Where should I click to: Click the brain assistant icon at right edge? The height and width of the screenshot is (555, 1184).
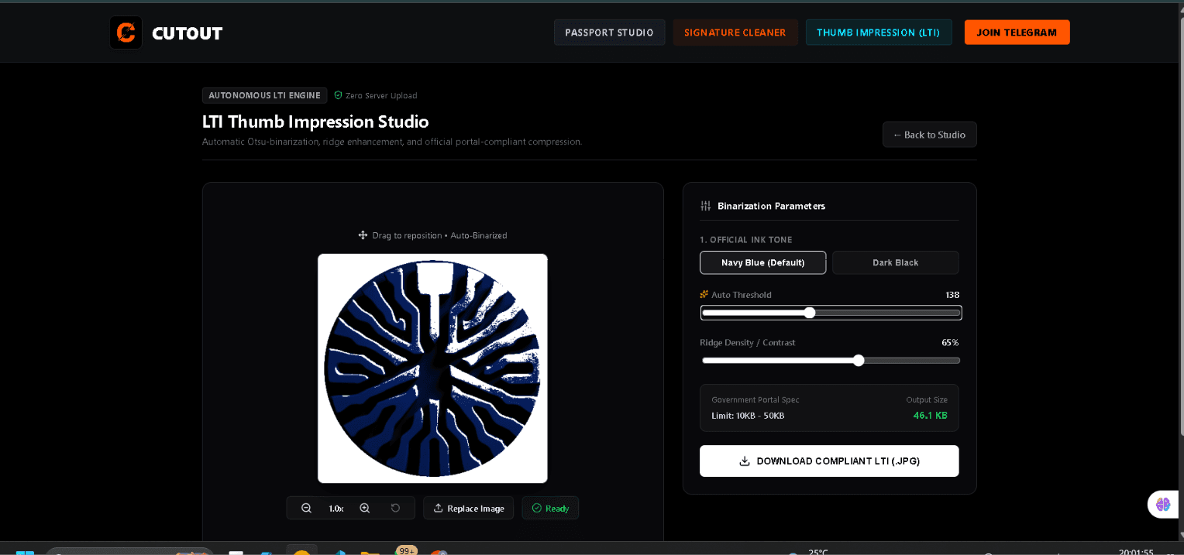pos(1163,505)
